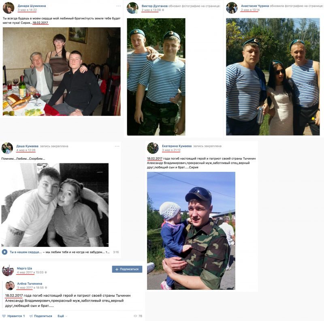
Task: Open Виктор Духтанов's profile avatar
Action: tap(132, 8)
